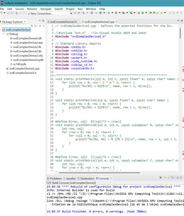Click the Scroll Lock icon in Console toolbar

(x=165, y=178)
